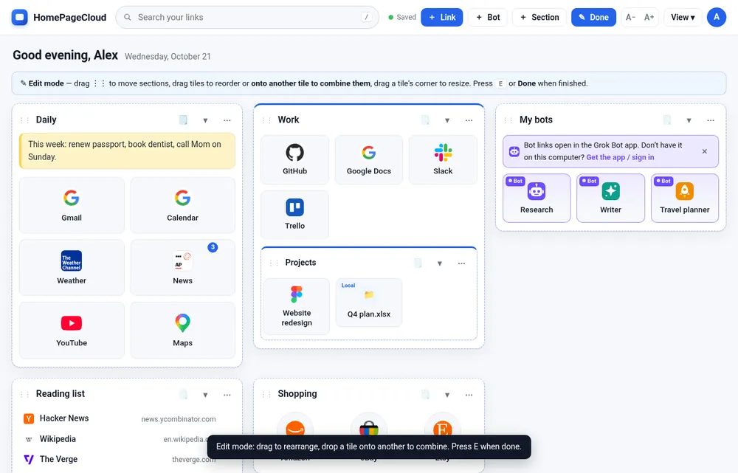
Task: Open the Weather Channel tile
Action: coord(72,268)
